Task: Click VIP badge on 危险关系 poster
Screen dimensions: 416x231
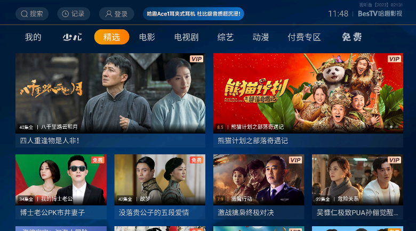Action: 394,160
